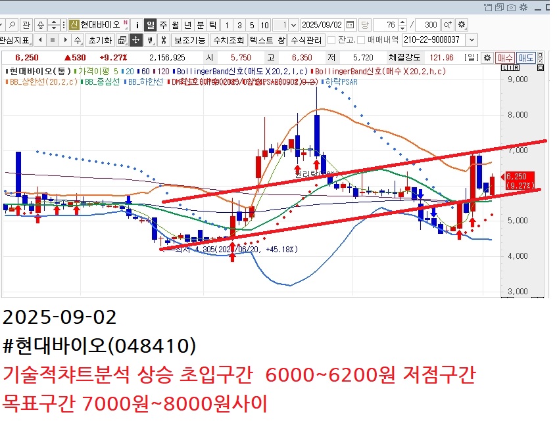Open the 수 dropdown button
This screenshot has width=557, height=425.
tap(78, 40)
